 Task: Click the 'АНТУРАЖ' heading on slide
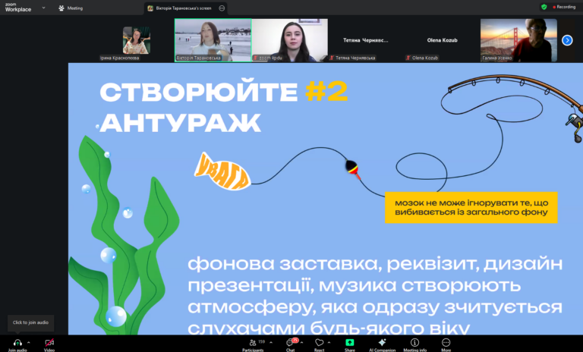tap(181, 123)
